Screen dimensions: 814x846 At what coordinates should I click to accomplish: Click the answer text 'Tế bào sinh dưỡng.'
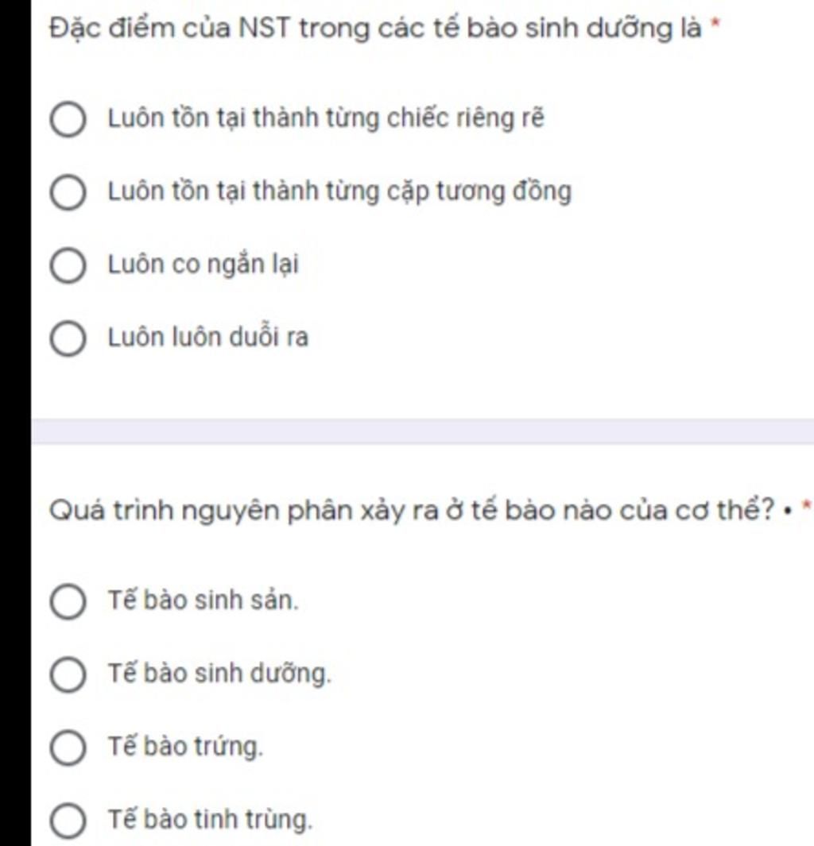(x=219, y=674)
